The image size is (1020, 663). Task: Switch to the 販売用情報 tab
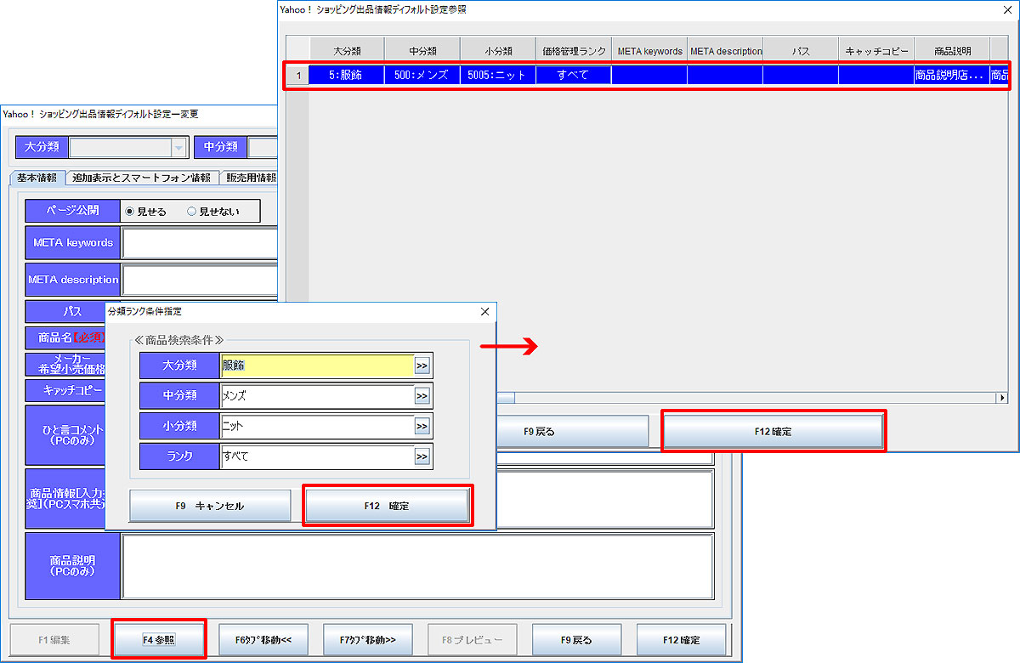point(249,178)
